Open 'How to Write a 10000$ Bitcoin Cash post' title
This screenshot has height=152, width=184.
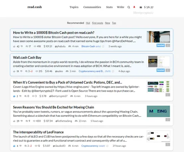coord(54,33)
